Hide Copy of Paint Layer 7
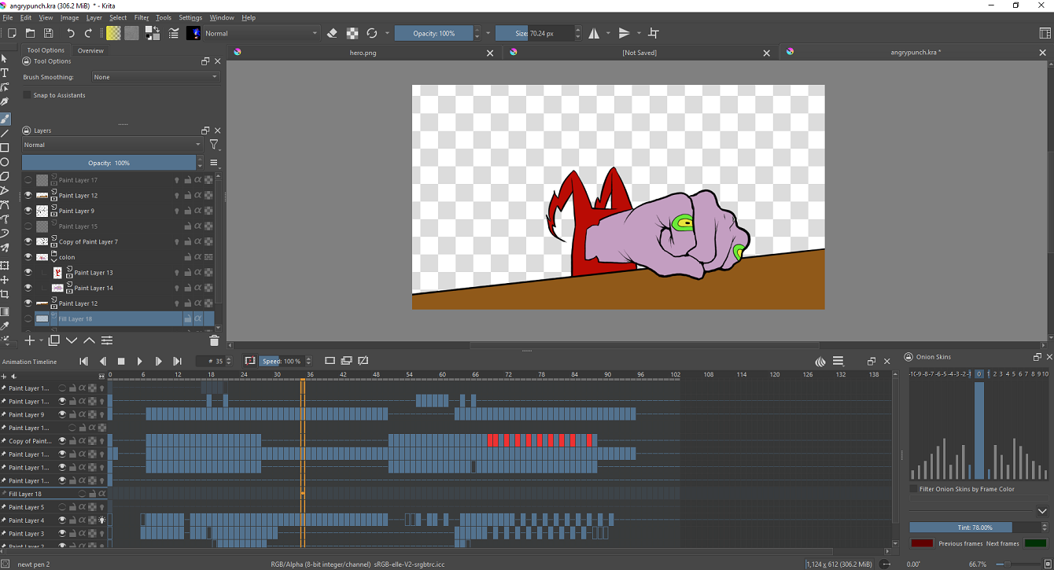Image resolution: width=1054 pixels, height=570 pixels. (28, 241)
